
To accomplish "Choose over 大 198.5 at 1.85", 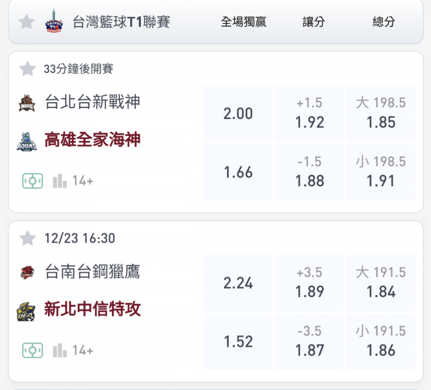I will coord(381,114).
